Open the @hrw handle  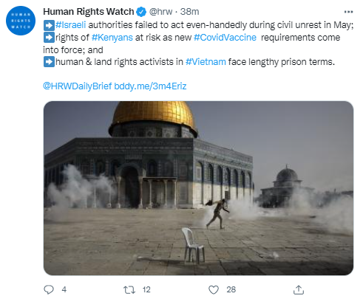tap(160, 12)
